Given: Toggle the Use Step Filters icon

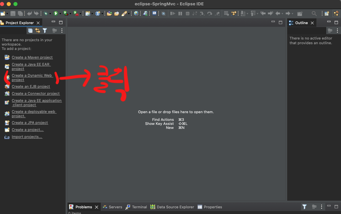Looking at the screenshot, I should point(233,14).
